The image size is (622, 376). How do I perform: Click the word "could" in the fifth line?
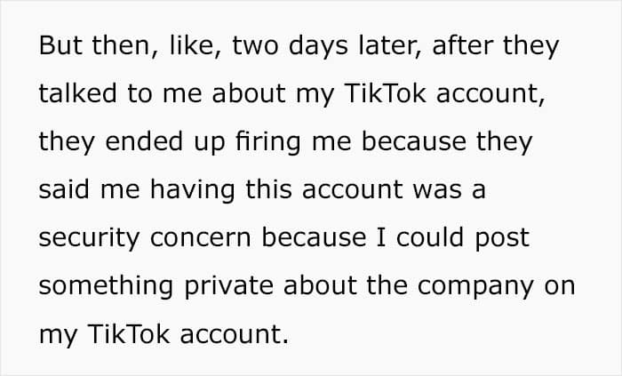[x=430, y=237]
